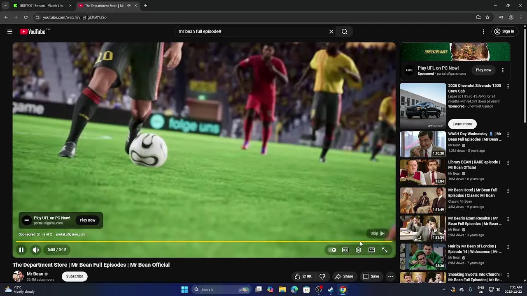The image size is (527, 296).
Task: Open Chrome profile icon
Action: (511, 17)
